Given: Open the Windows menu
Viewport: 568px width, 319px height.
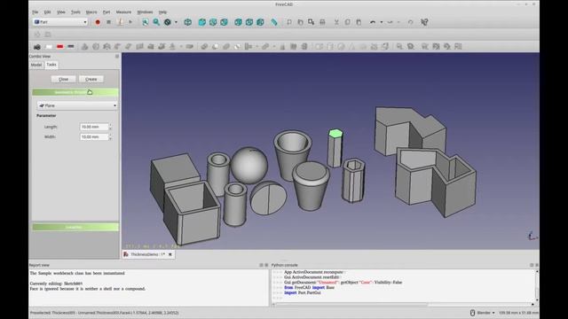Looking at the screenshot, I should (145, 12).
